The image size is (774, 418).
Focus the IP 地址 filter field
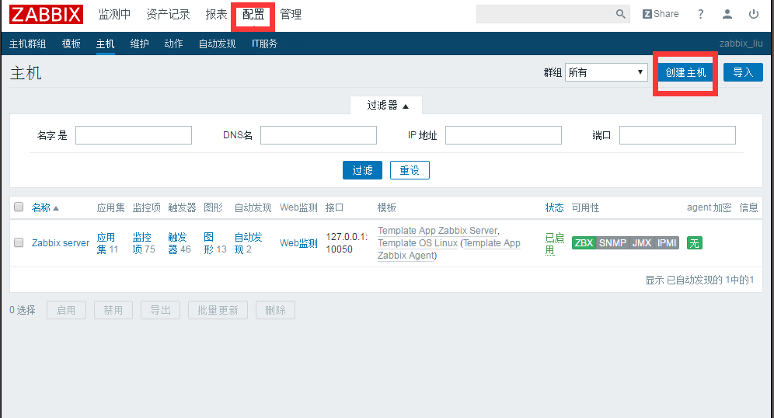point(504,135)
